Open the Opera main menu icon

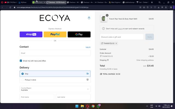tap(2, 2)
